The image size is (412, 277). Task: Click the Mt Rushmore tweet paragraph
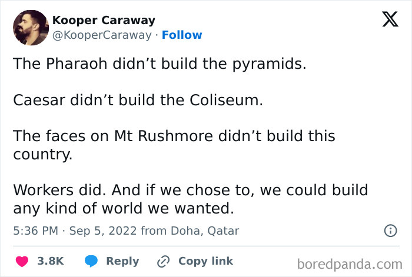pyautogui.click(x=174, y=136)
